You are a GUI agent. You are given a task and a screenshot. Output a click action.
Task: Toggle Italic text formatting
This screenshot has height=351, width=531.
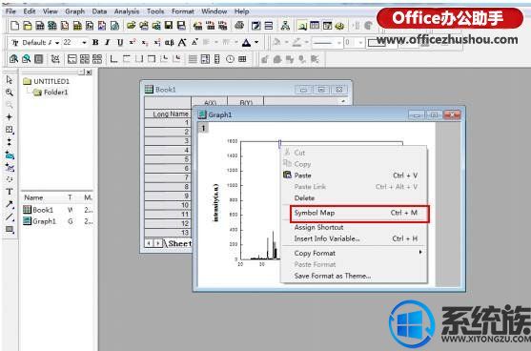[108, 42]
